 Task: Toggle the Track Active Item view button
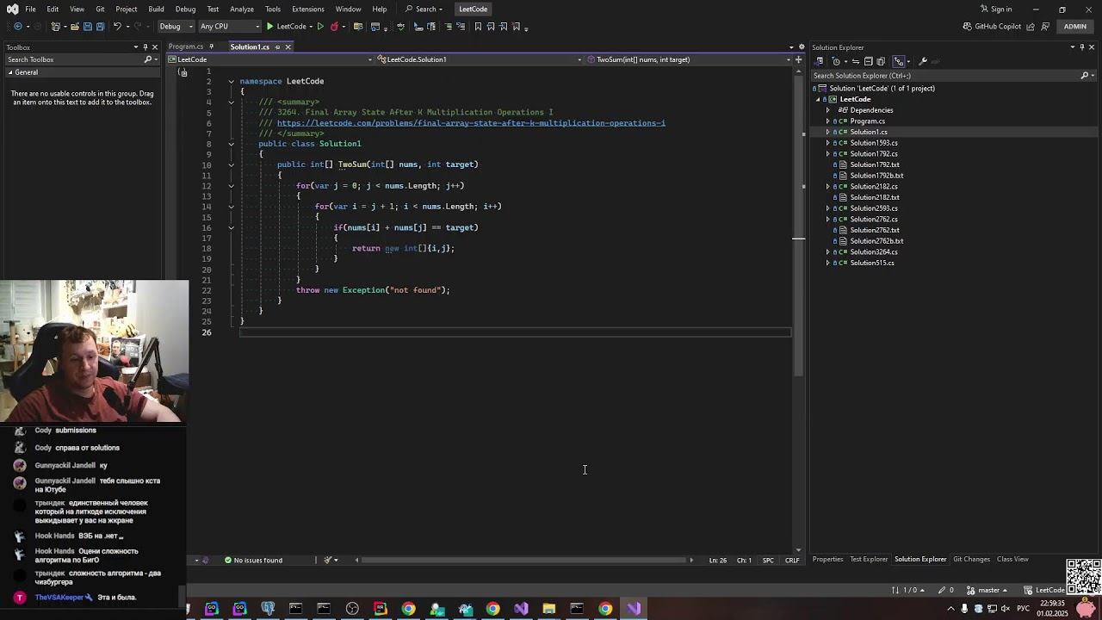coord(899,61)
